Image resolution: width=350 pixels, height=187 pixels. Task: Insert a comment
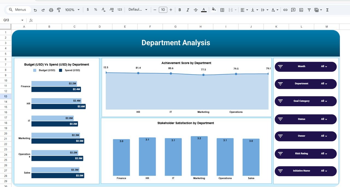coord(293,10)
